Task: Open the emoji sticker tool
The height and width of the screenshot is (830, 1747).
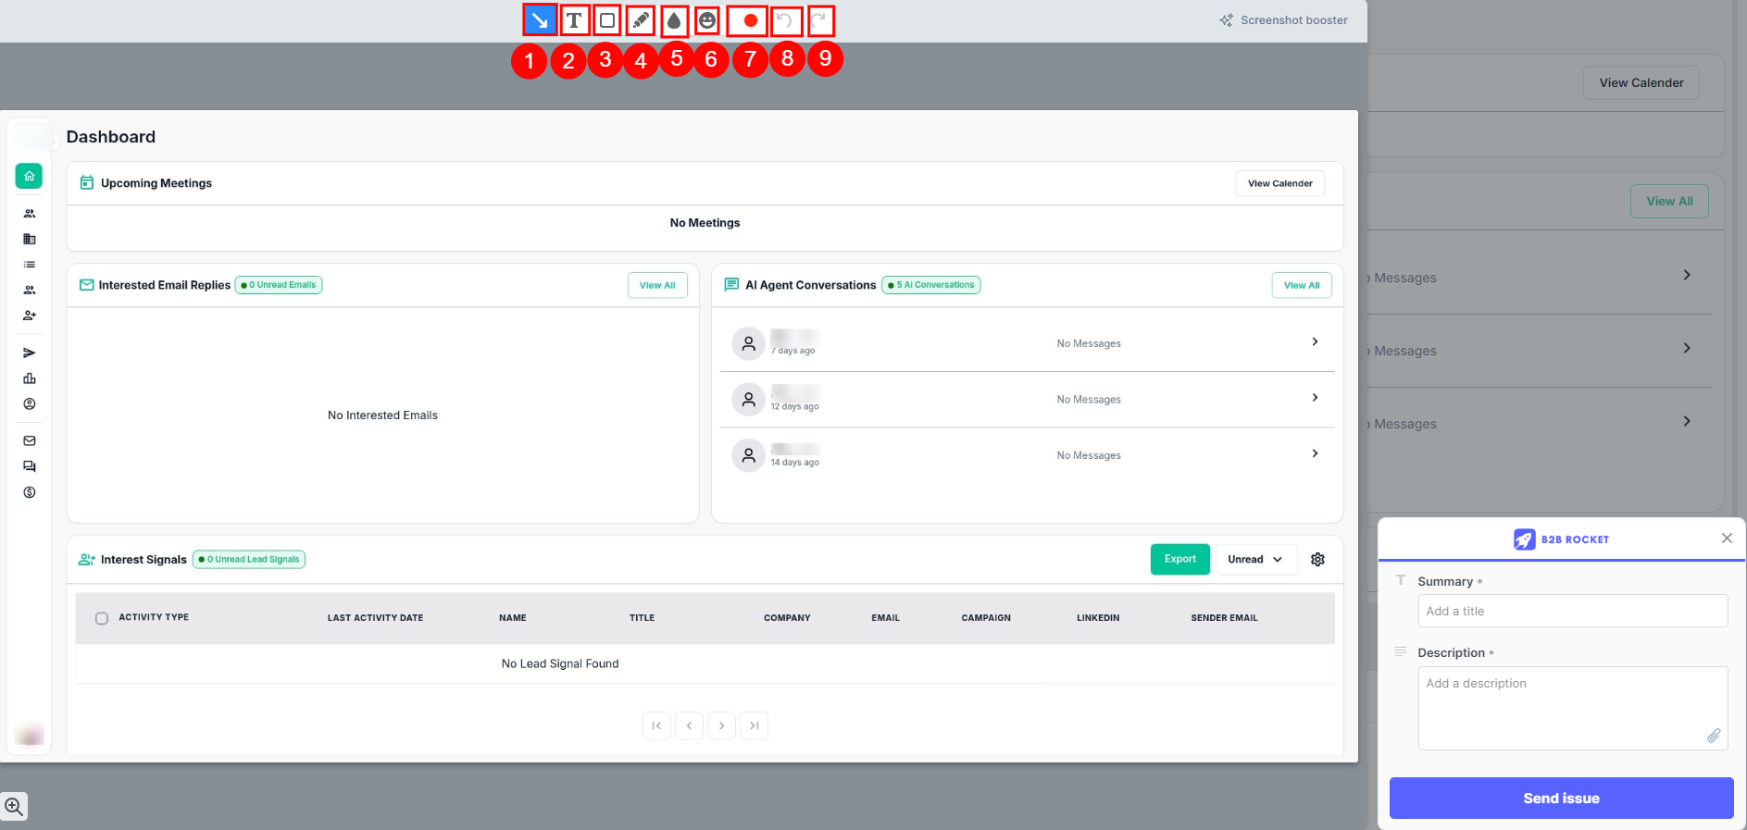Action: pyautogui.click(x=707, y=20)
